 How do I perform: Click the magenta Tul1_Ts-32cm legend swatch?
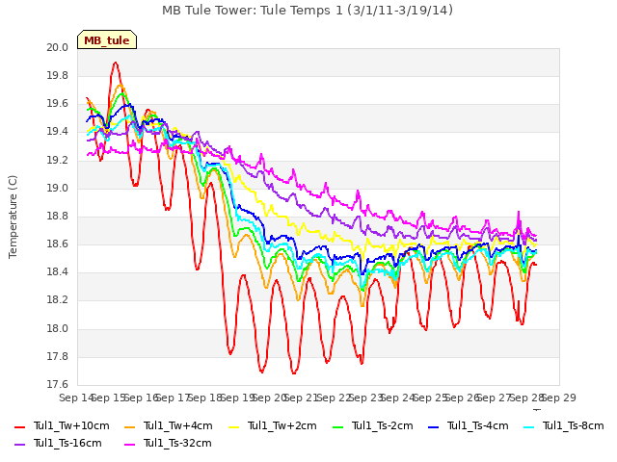point(129,445)
